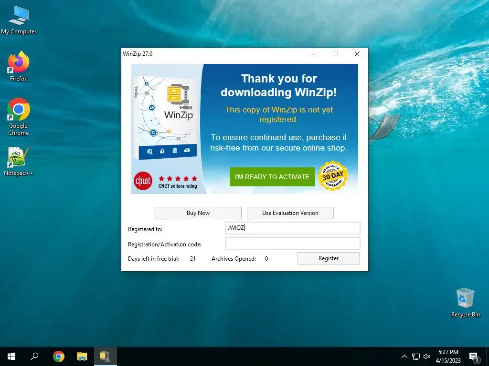This screenshot has height=366, width=489.
Task: Click the CNET five-star editors rating
Action: click(x=178, y=182)
